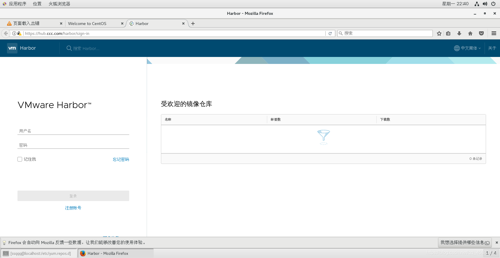Open Firefox hamburger menu
Viewport: 500px width, 258px height.
click(494, 33)
